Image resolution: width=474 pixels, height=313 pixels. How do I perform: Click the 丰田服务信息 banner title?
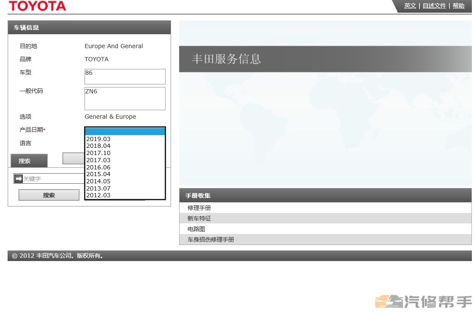coord(226,59)
